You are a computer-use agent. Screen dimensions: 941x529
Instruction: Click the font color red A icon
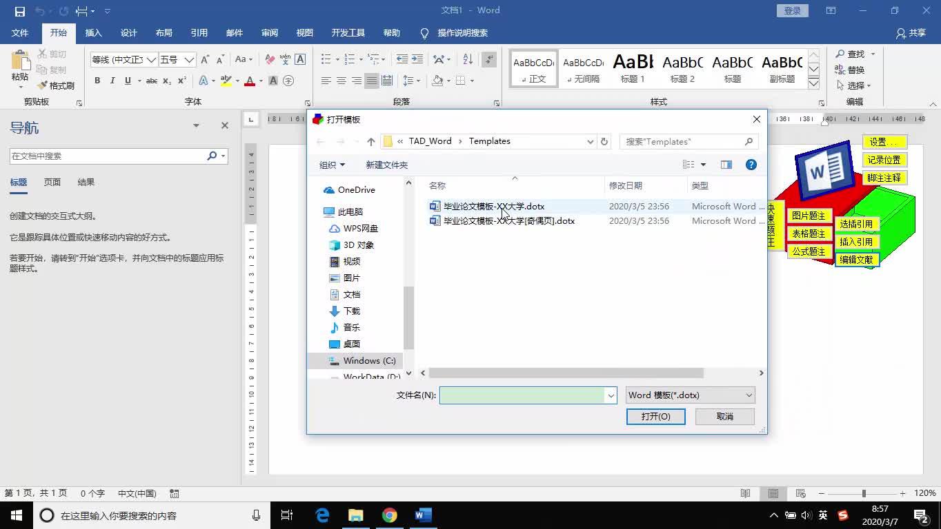250,81
